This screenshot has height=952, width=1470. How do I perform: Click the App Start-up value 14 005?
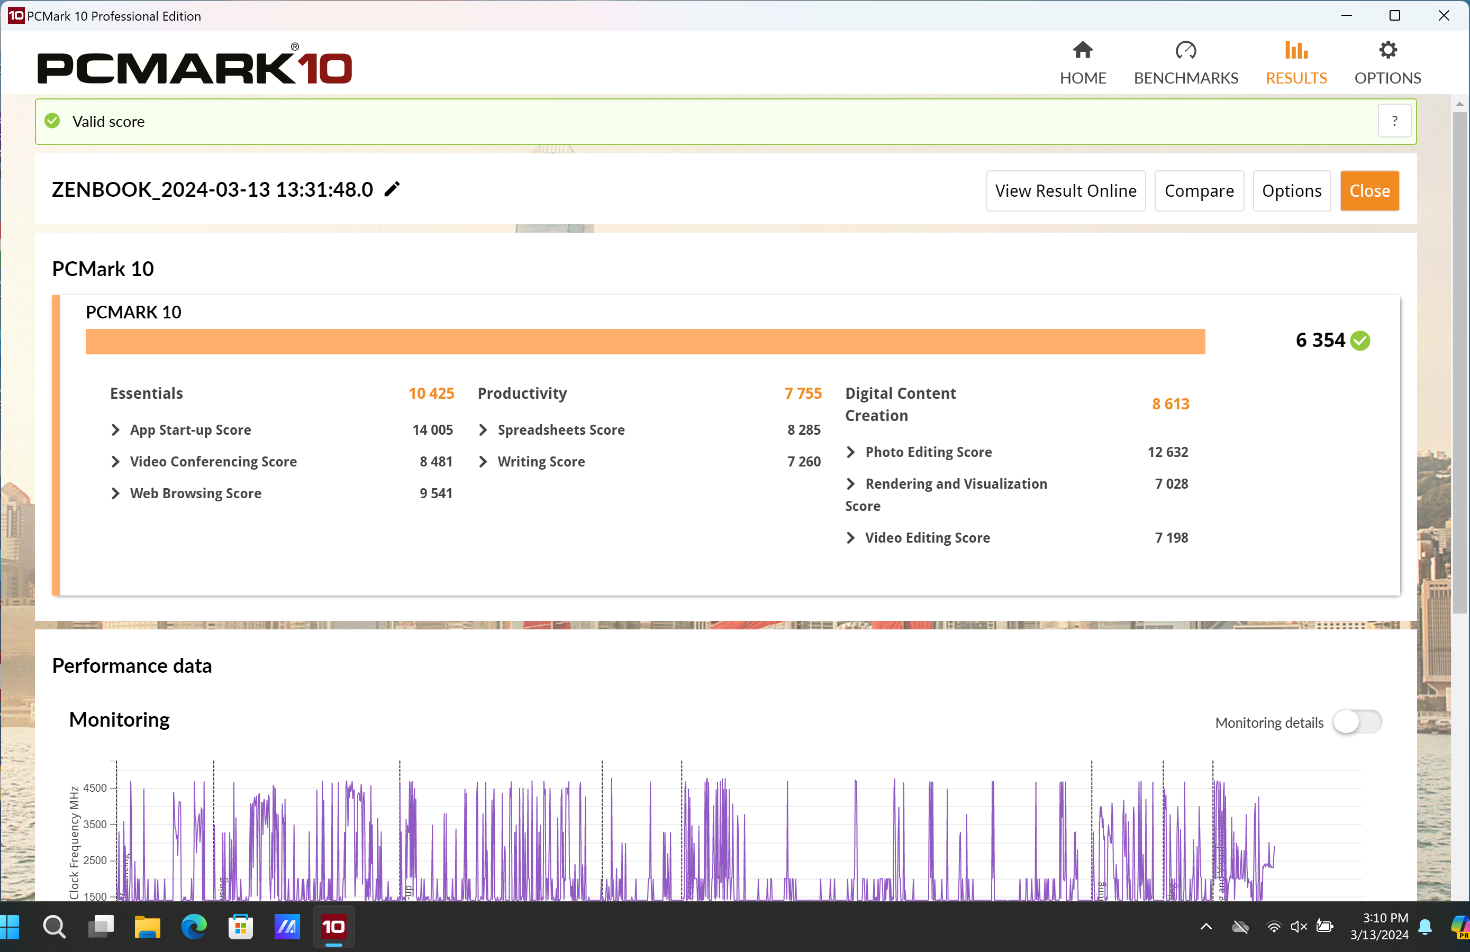tap(432, 429)
